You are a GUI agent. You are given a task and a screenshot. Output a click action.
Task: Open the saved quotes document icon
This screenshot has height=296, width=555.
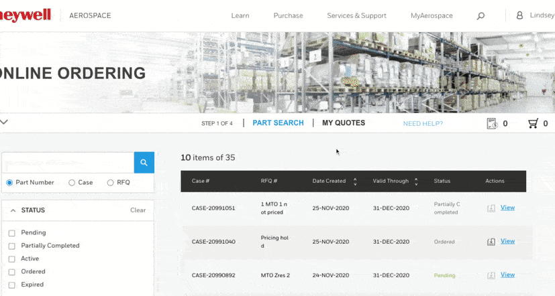[x=492, y=123]
